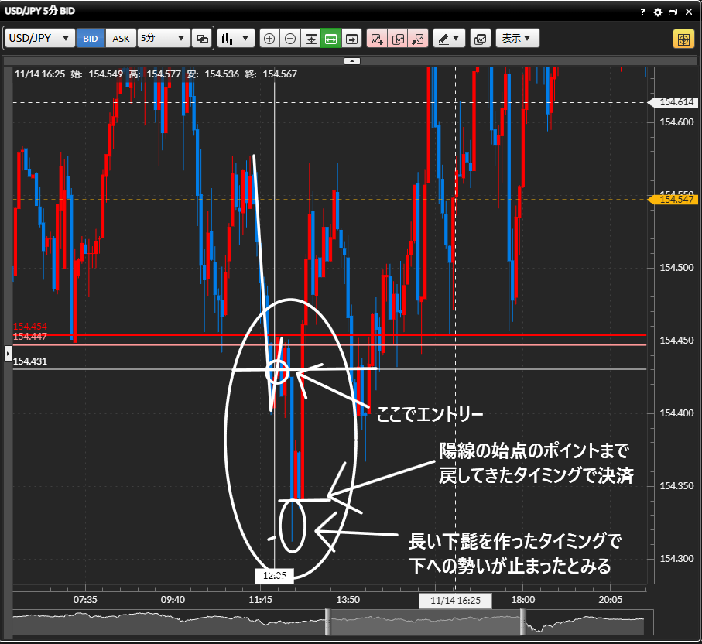Expand the chart type dropdown
Screen dimensions: 702x644
236,39
